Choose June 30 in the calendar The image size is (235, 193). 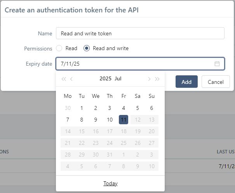(x=68, y=108)
